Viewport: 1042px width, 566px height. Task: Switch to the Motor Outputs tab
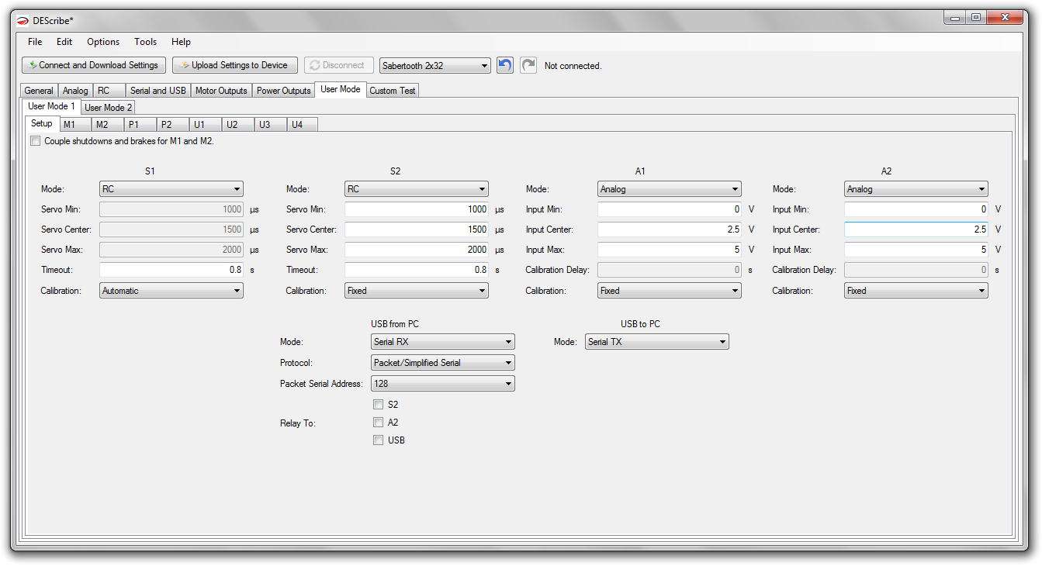(221, 91)
